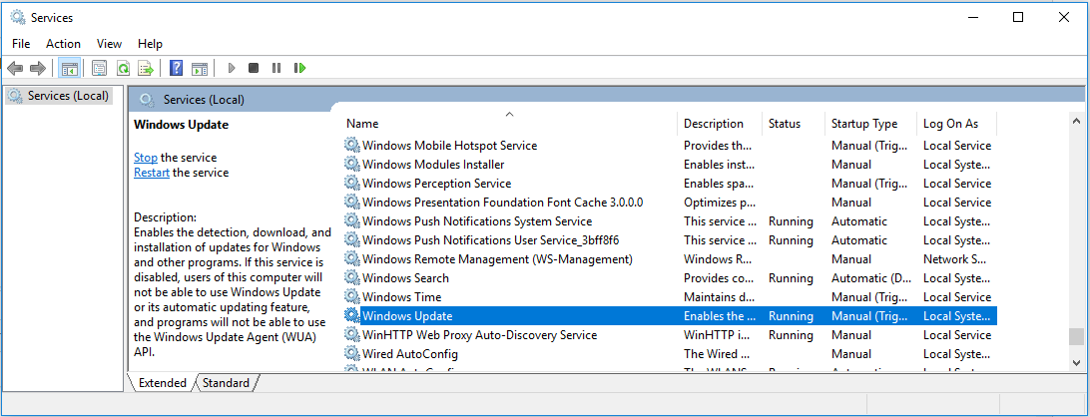The height and width of the screenshot is (417, 1090).
Task: Open the View menu
Action: click(x=109, y=43)
